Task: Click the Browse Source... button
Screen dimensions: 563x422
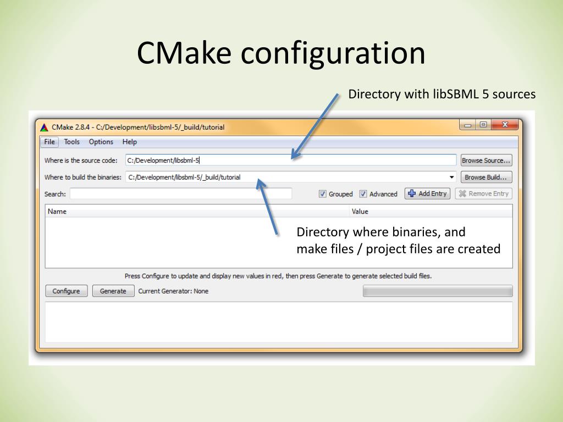Action: coord(486,160)
